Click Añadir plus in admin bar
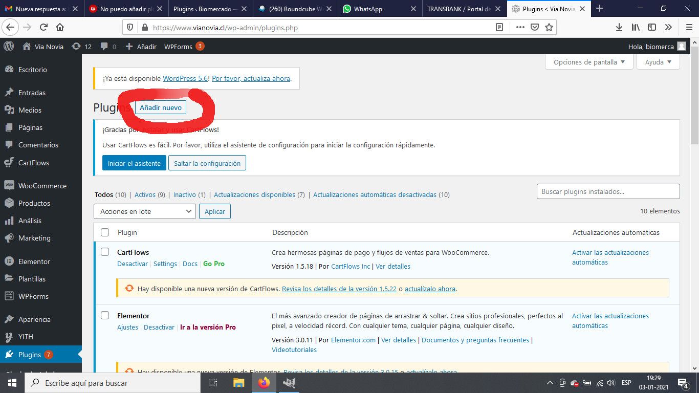Viewport: 699px width, 393px height. pos(141,46)
